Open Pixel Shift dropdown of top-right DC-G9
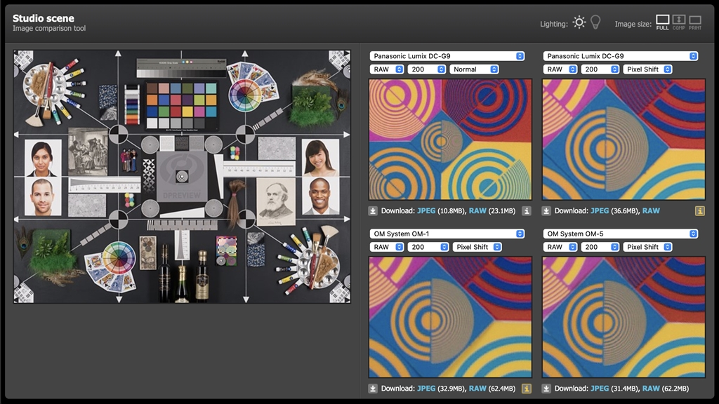The height and width of the screenshot is (404, 719). 647,69
